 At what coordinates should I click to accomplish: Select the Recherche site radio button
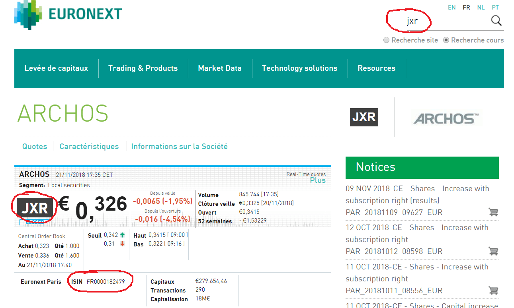coord(386,40)
